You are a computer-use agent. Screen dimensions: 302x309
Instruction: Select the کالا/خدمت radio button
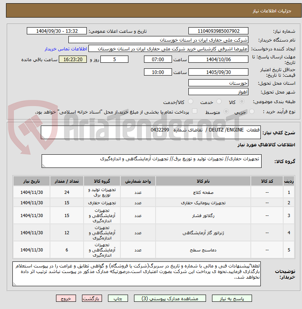pyautogui.click(x=190, y=102)
